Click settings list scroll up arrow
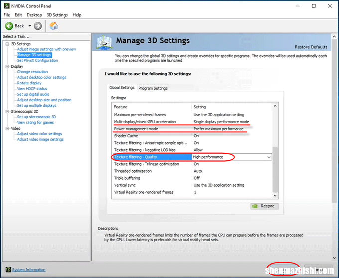 [275, 106]
